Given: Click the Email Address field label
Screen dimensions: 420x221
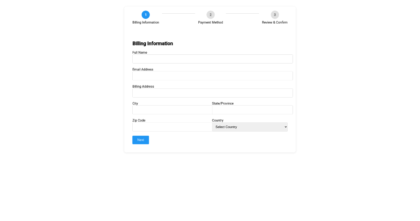Looking at the screenshot, I should coord(143,69).
